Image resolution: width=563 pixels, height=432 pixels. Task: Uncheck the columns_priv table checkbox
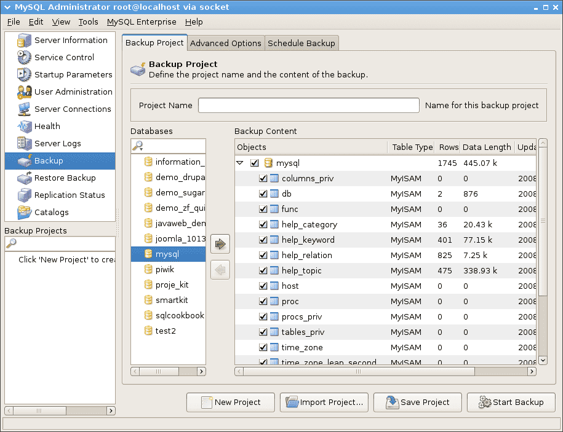click(263, 178)
